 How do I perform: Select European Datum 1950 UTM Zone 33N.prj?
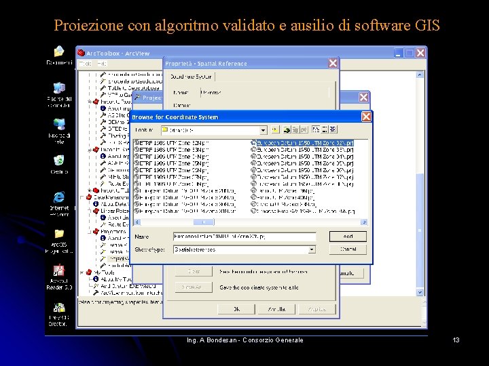[x=302, y=150]
